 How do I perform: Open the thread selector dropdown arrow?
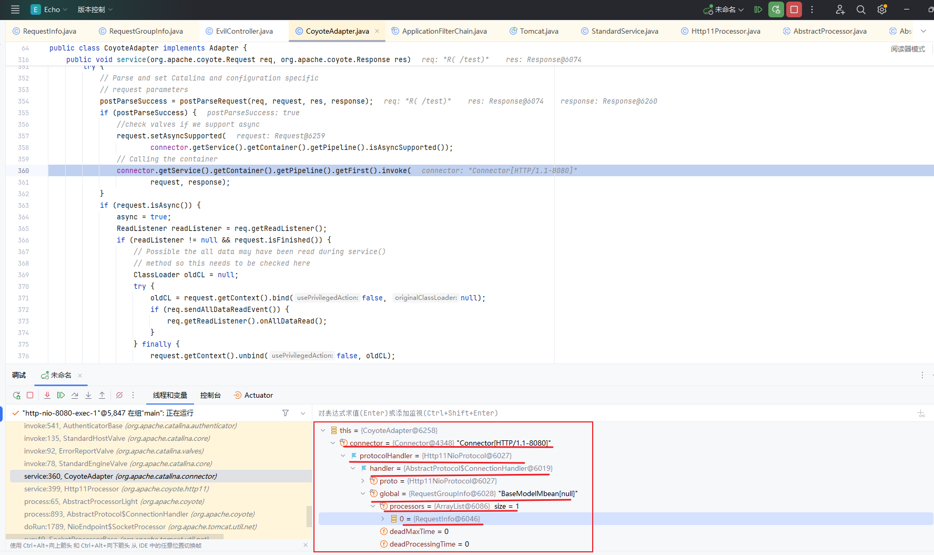(x=303, y=413)
